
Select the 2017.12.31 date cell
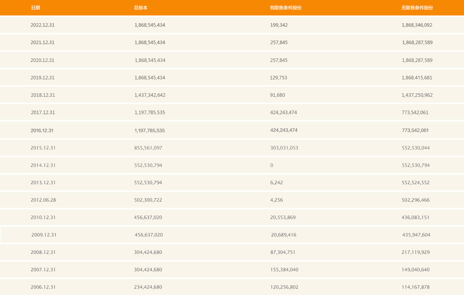(43, 113)
